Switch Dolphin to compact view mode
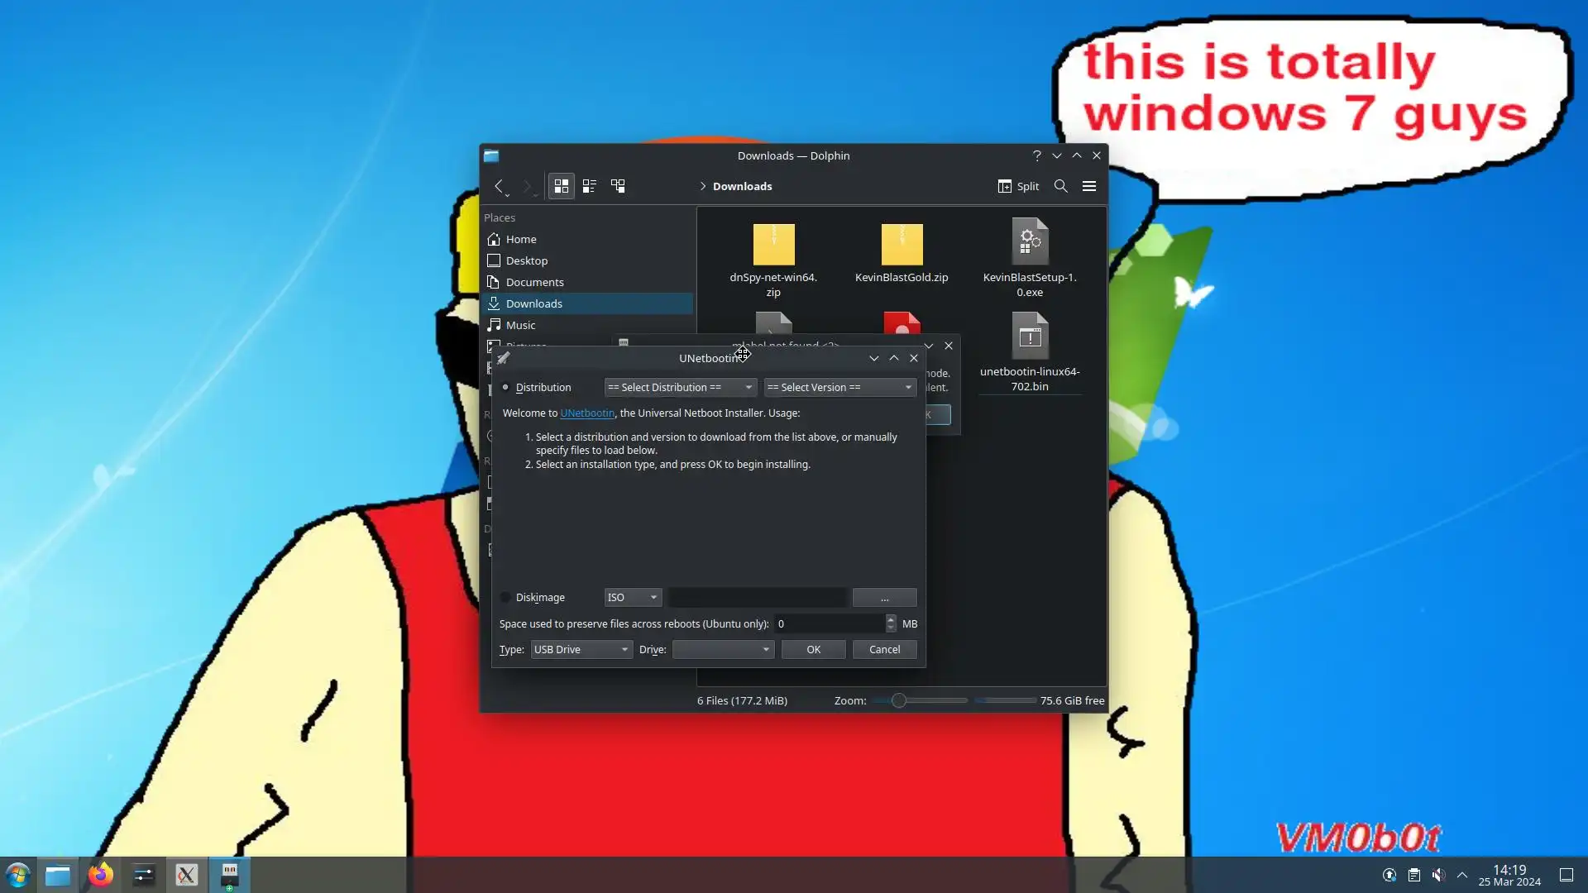This screenshot has width=1588, height=893. (590, 186)
